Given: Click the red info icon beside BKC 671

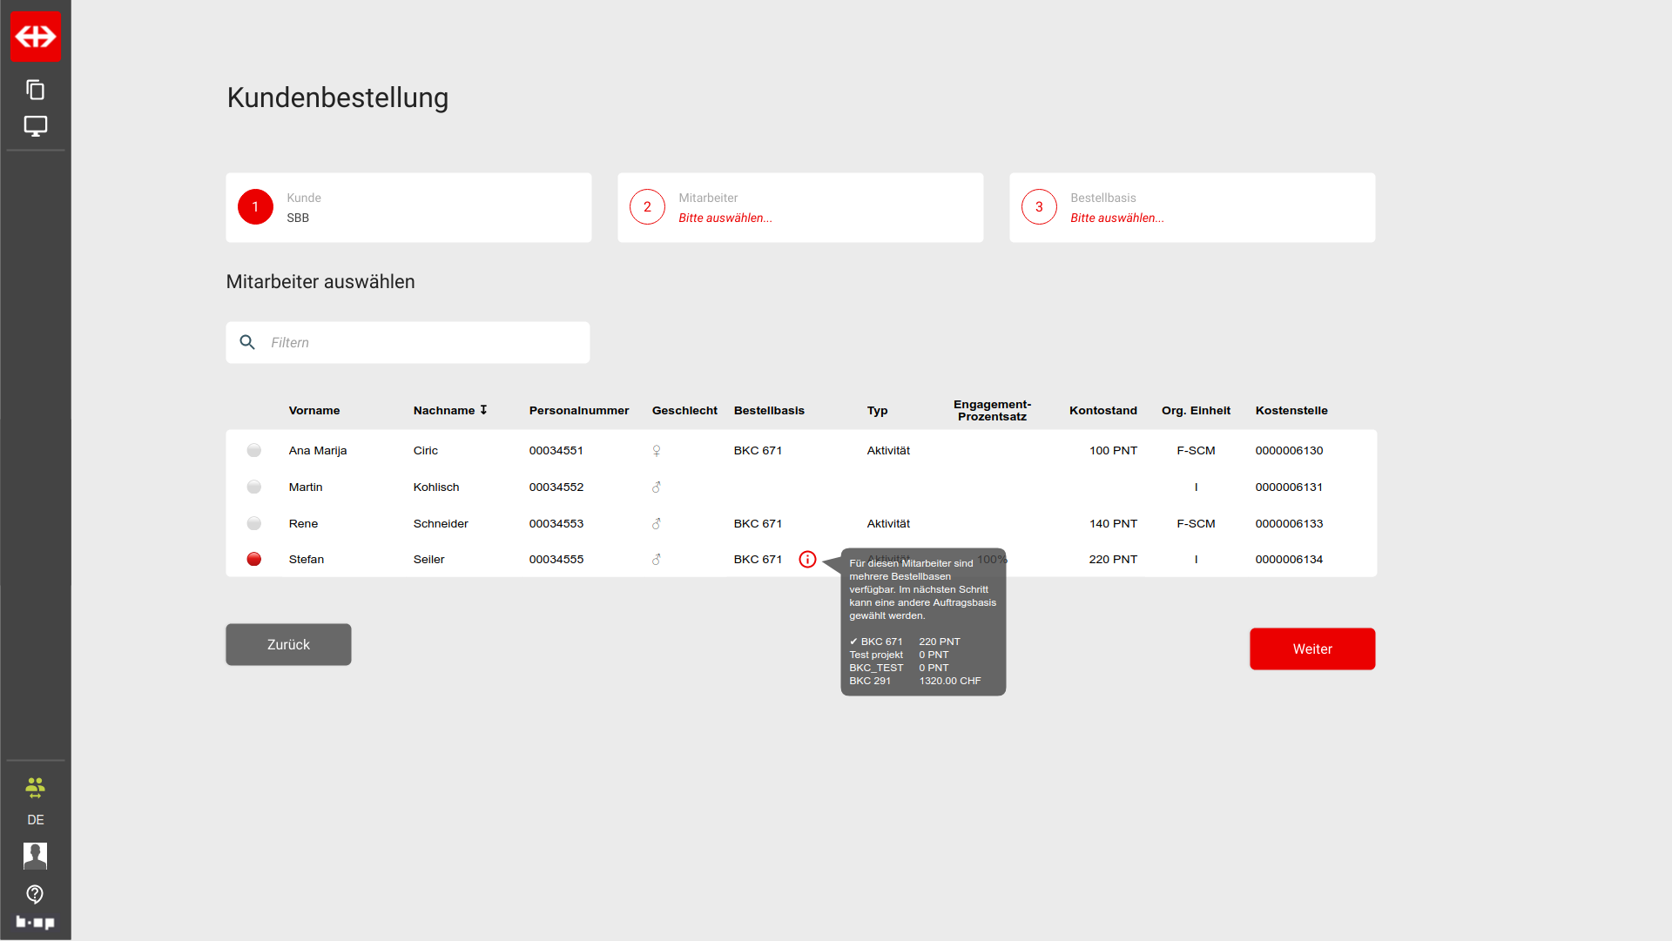Looking at the screenshot, I should coord(807,560).
